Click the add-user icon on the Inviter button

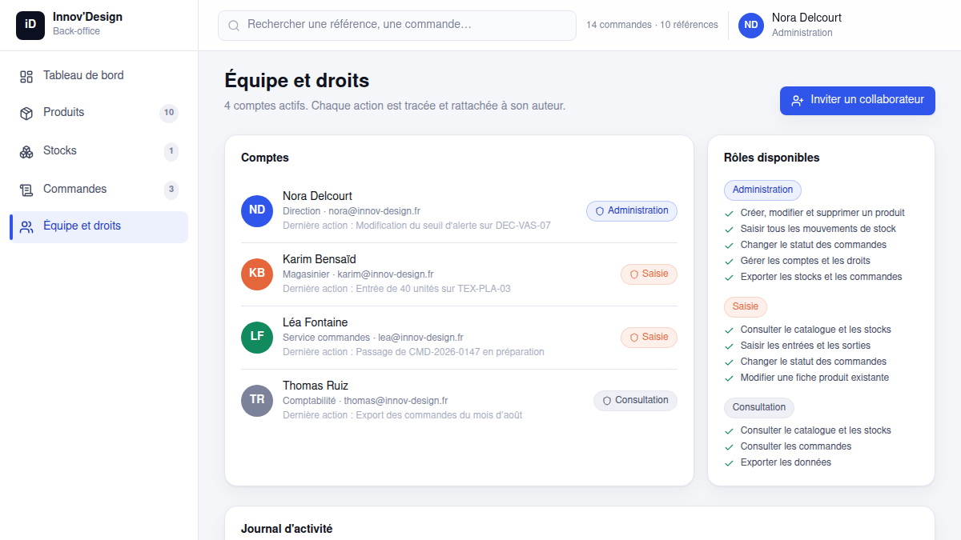(x=798, y=101)
